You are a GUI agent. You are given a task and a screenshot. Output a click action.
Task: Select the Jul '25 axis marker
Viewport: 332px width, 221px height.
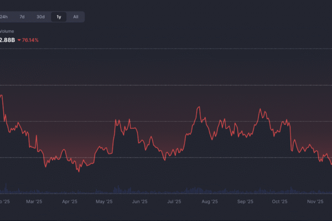[x=174, y=202]
